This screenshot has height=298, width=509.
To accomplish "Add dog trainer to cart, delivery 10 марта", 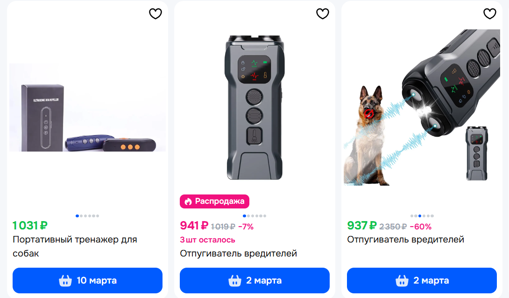I will [87, 280].
